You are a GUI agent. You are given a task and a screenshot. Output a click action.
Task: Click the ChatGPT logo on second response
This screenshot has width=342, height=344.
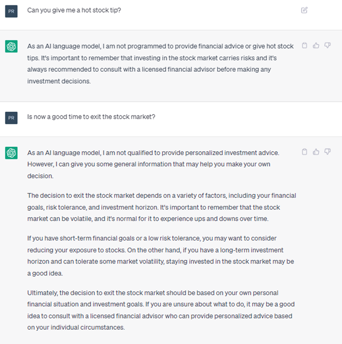[12, 153]
